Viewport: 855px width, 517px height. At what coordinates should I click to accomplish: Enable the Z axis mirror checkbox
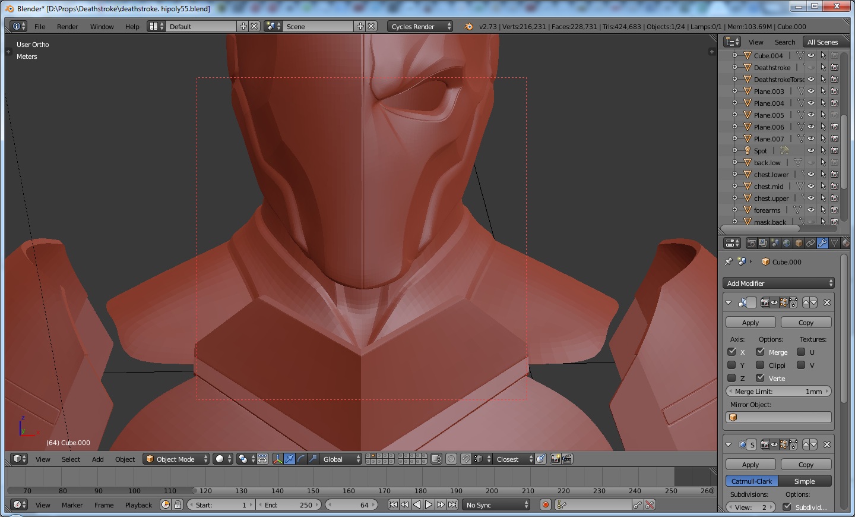tap(732, 378)
